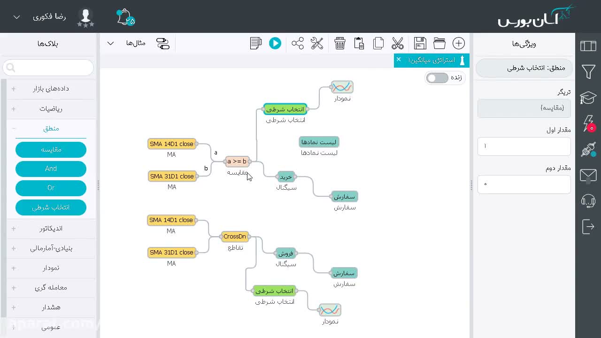Open the tools wrench-screwdriver settings icon
Viewport: 601px width, 338px height.
pos(317,43)
